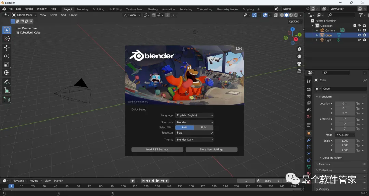Image resolution: width=369 pixels, height=196 pixels.
Task: Select the Measure ruler tool
Action: (7, 90)
